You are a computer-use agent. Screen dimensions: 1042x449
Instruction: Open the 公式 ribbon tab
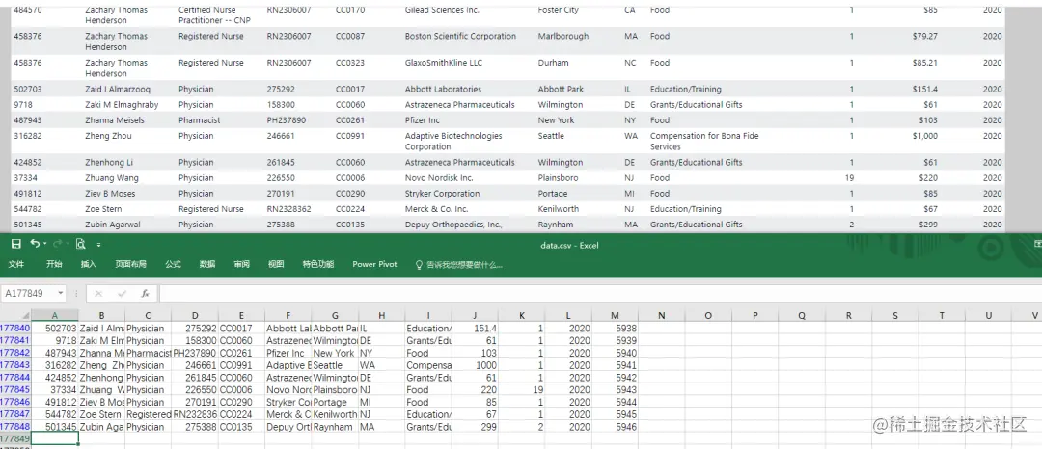173,264
